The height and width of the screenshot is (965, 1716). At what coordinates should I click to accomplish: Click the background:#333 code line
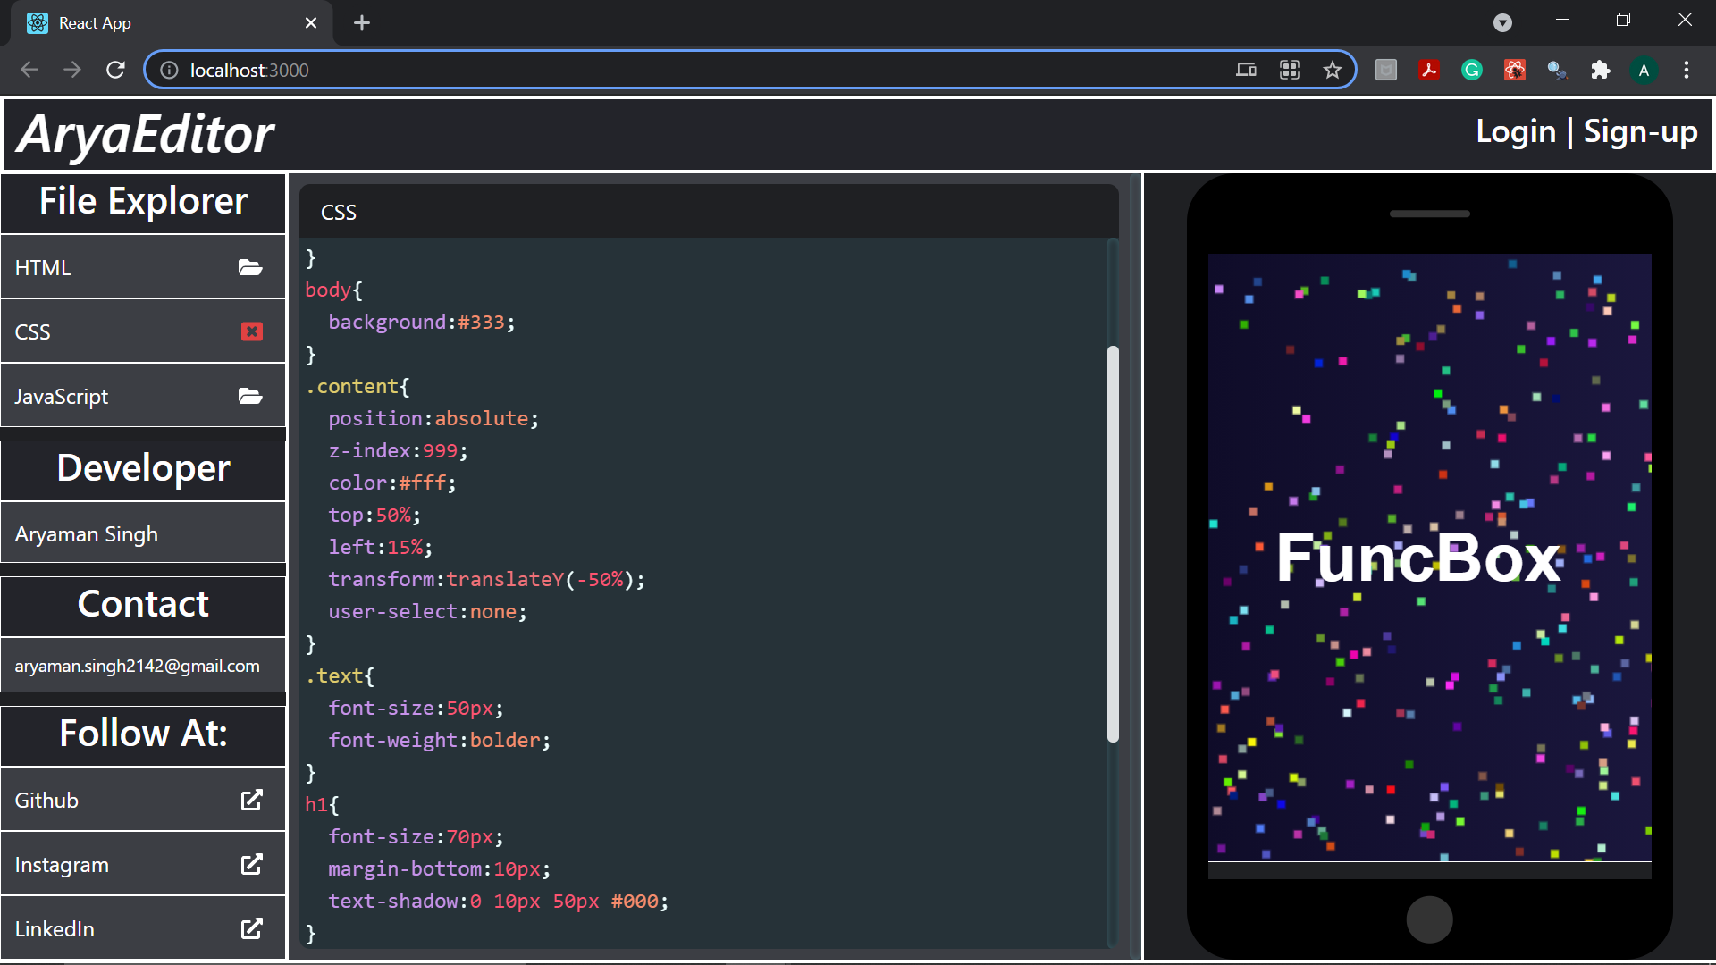pyautogui.click(x=421, y=322)
